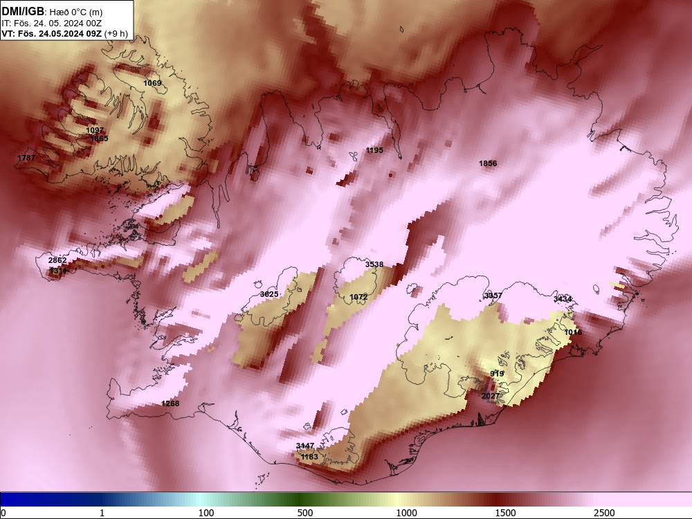
Task: Click the '2500' tick label on the colour scale
Action: point(604,513)
